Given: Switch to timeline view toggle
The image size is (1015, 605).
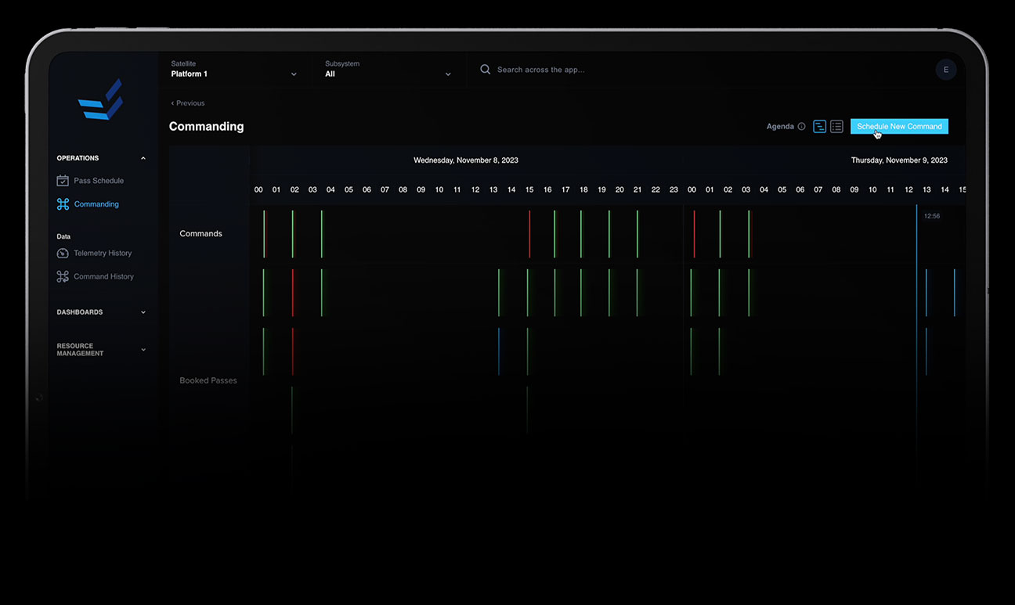Looking at the screenshot, I should tap(819, 127).
